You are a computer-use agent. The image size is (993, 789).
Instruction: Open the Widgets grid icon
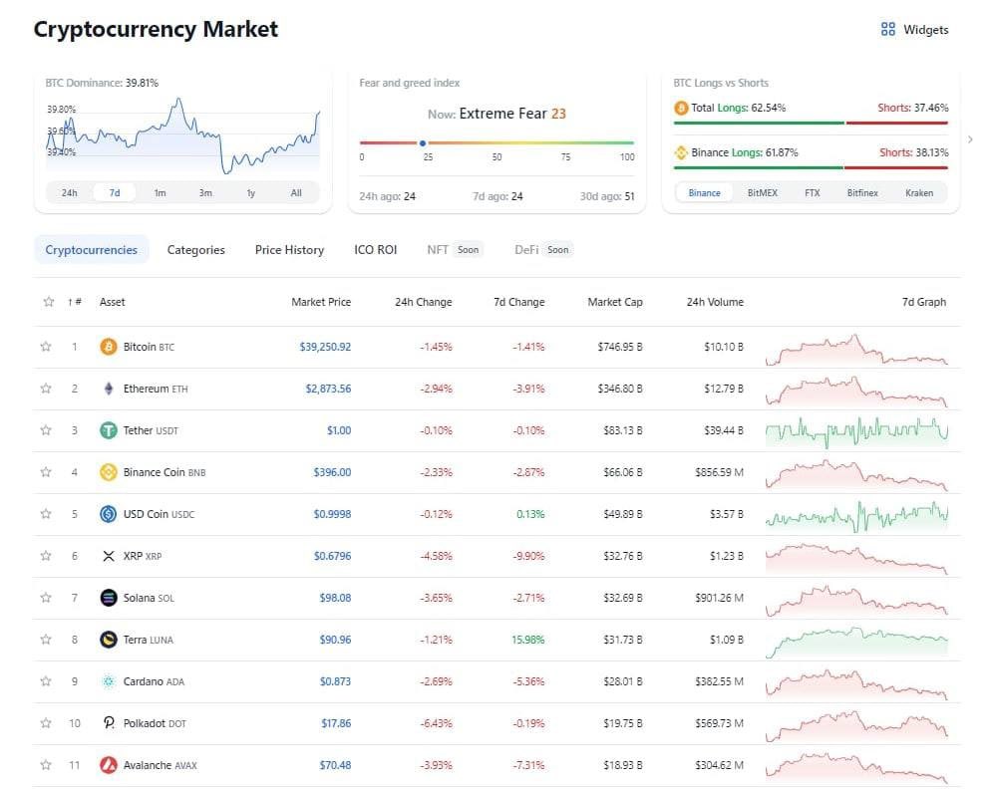[x=888, y=29]
